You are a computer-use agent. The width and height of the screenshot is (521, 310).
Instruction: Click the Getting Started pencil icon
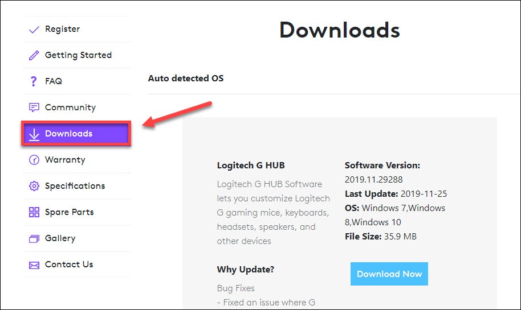(x=34, y=55)
